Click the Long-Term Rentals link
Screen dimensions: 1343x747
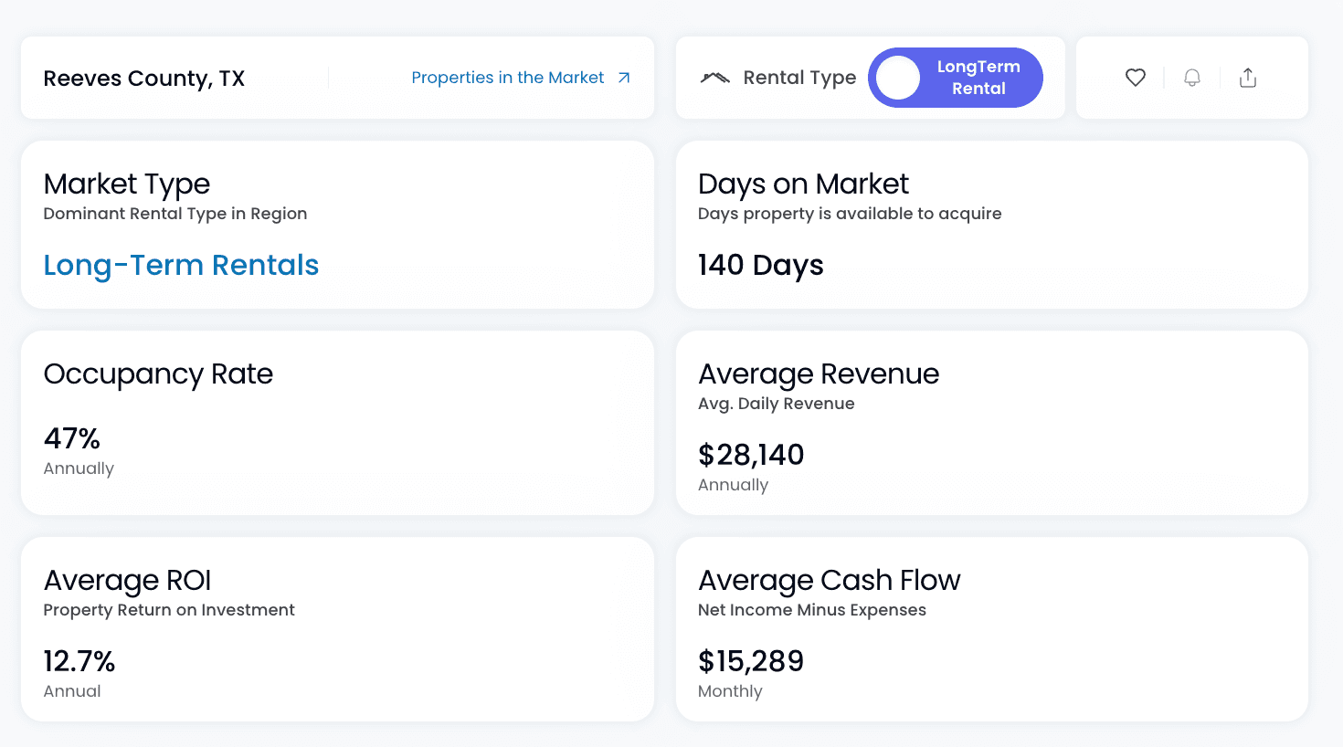point(181,265)
